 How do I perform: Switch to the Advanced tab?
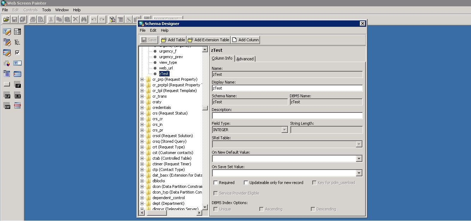(x=245, y=59)
